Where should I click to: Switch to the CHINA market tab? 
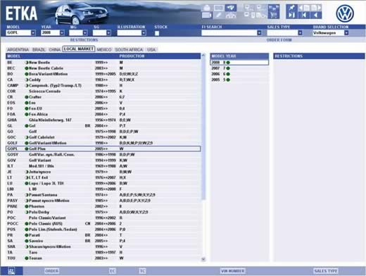click(x=55, y=49)
